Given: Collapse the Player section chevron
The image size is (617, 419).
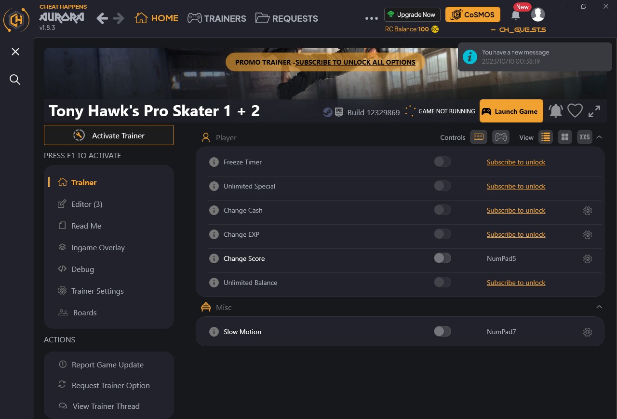Looking at the screenshot, I should click(599, 137).
